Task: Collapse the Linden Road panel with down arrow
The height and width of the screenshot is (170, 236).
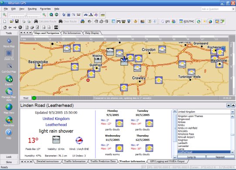Action: (x=229, y=105)
